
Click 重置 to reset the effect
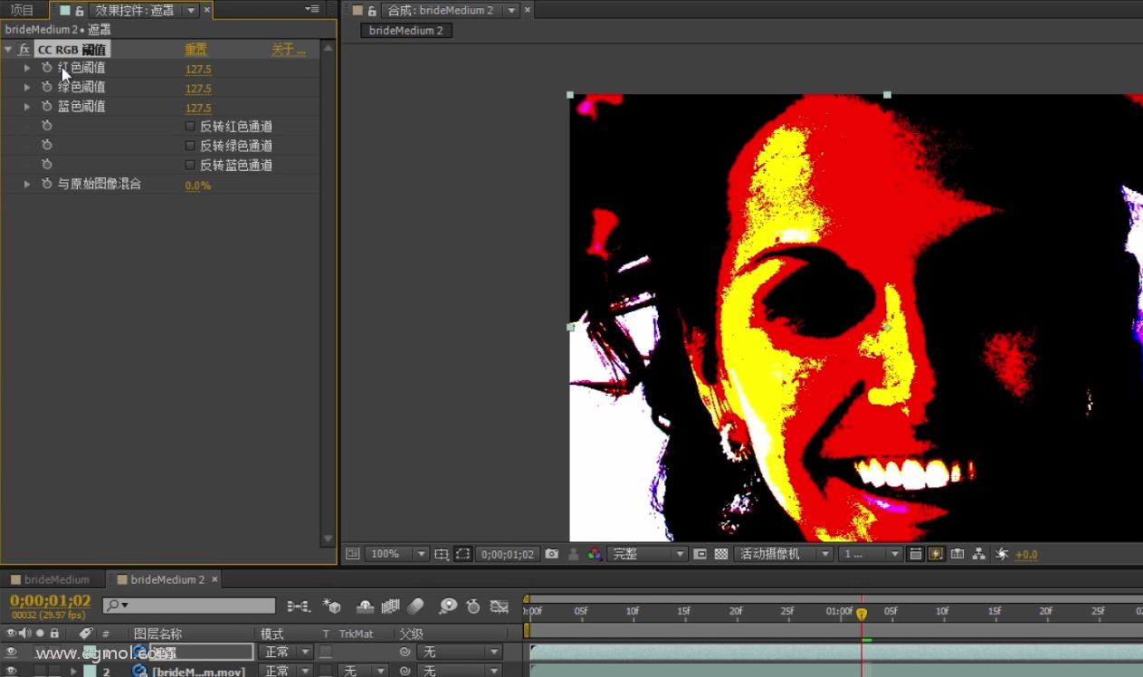point(195,50)
